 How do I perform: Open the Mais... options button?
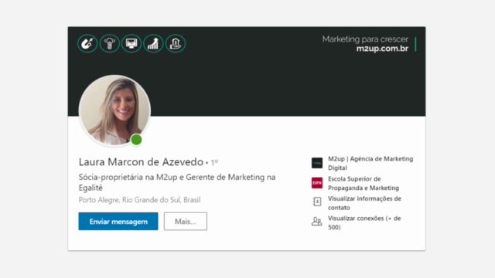186,222
